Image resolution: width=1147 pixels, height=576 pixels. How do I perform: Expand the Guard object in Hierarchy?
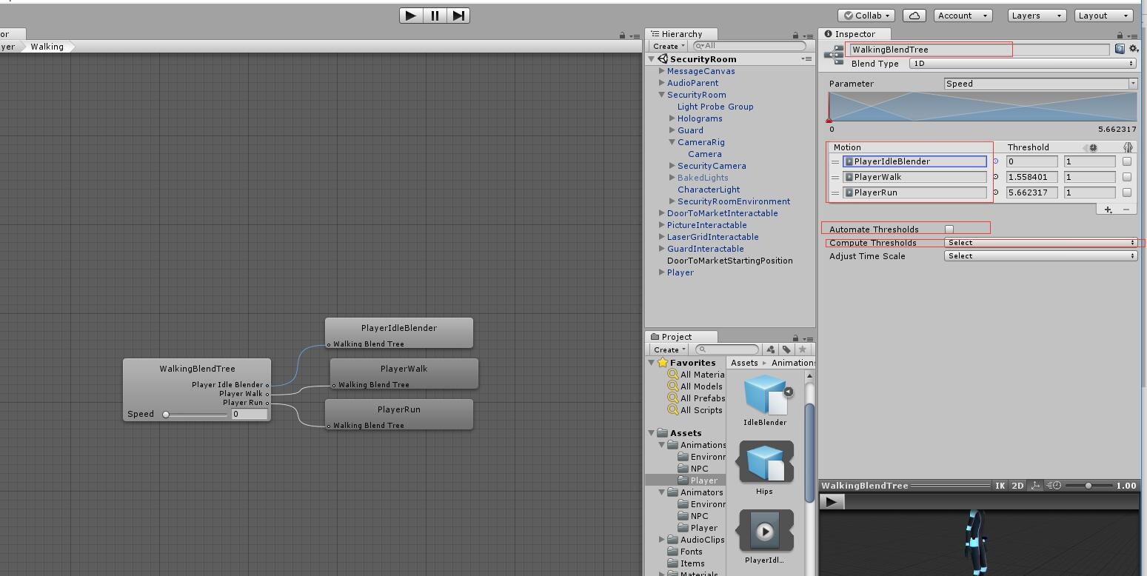[672, 130]
